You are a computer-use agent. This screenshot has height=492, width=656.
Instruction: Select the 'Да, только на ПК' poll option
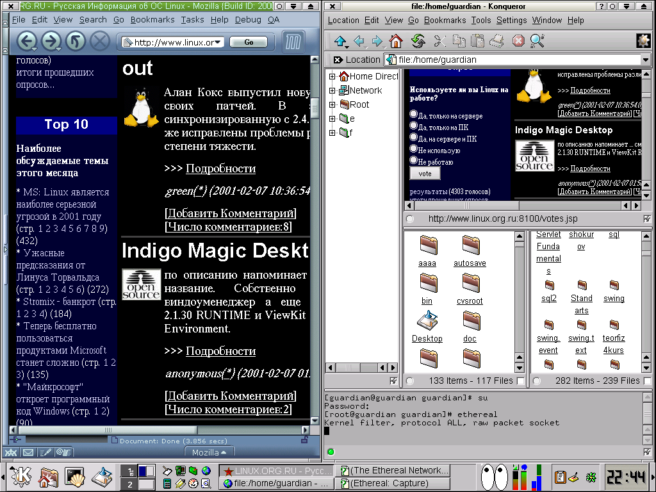[x=414, y=125]
